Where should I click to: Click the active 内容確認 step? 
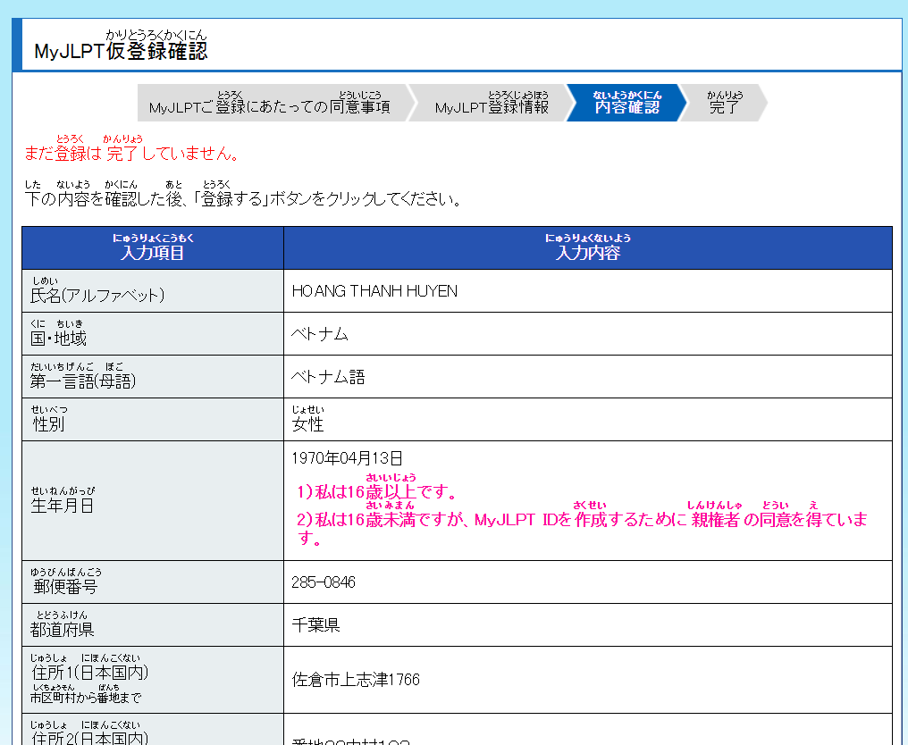pos(626,106)
